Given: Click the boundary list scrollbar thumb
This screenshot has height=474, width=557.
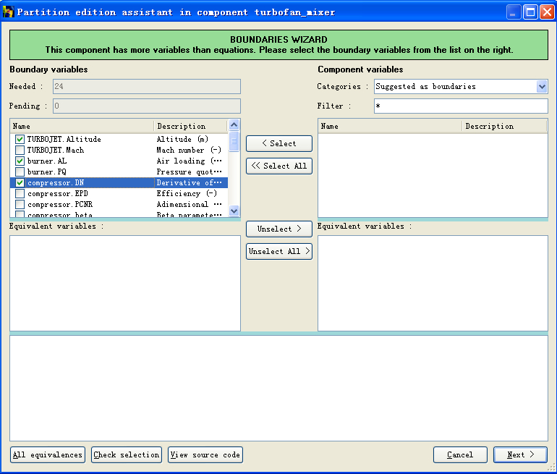Looking at the screenshot, I should (234, 141).
